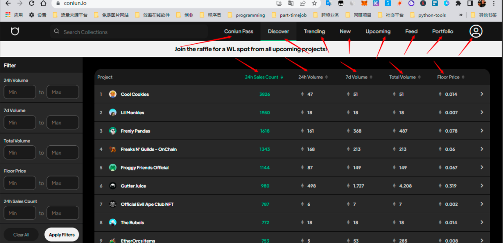Expand the Lil Monkies row chevron
This screenshot has width=503, height=243.
click(x=482, y=113)
